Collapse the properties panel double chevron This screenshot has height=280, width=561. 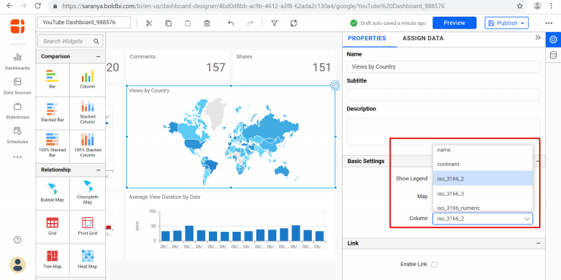click(x=538, y=37)
